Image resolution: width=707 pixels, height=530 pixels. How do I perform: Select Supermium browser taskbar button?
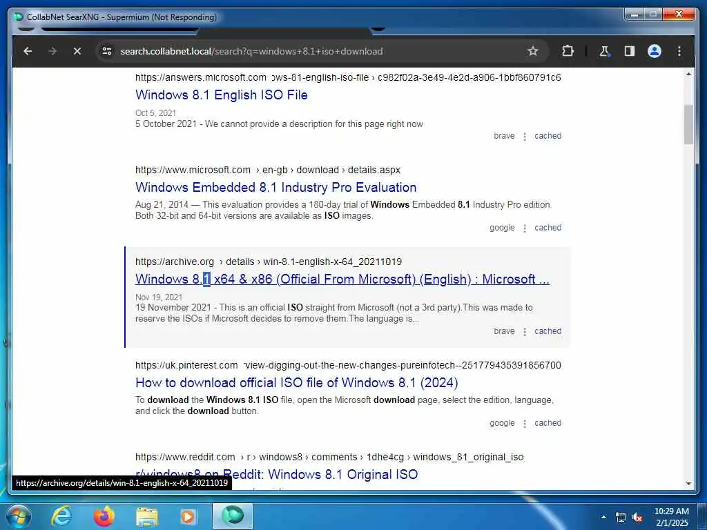pos(233,516)
